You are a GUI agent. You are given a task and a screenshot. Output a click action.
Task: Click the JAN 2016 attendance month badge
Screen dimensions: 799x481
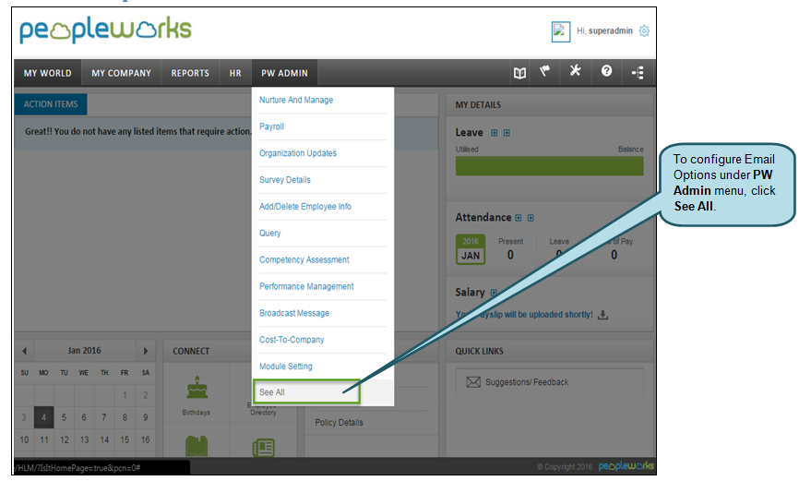(471, 249)
